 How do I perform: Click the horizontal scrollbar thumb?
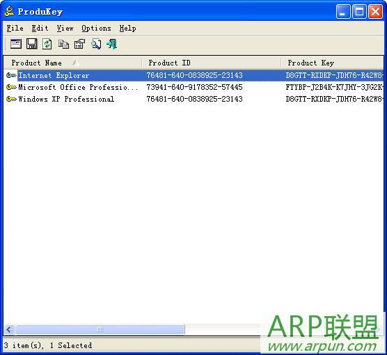click(100, 329)
